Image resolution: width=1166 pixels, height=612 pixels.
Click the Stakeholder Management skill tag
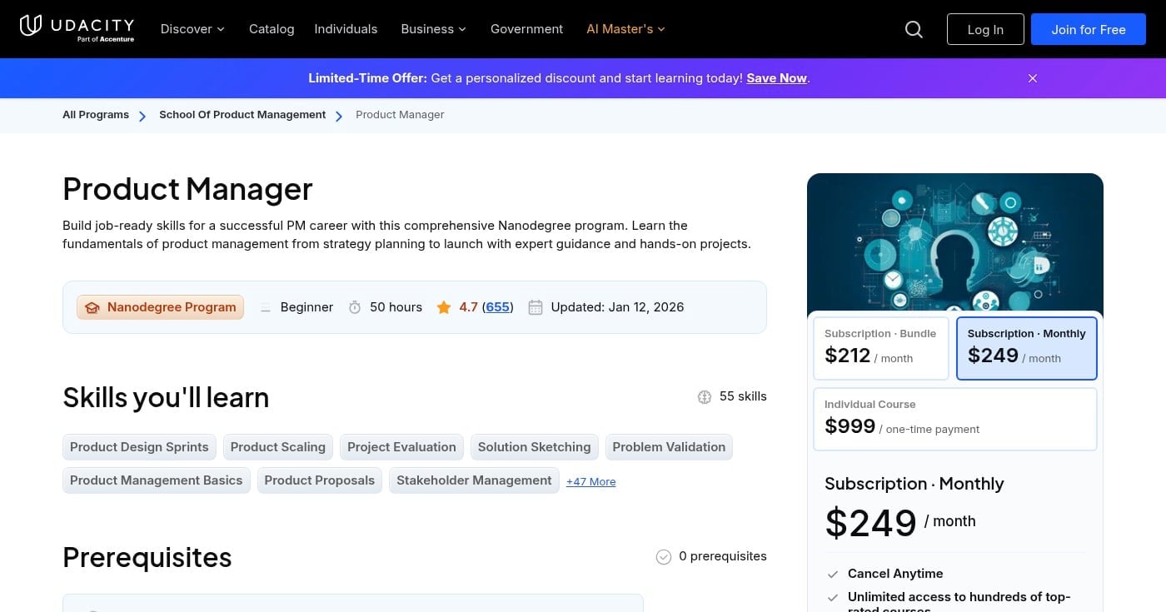(474, 480)
